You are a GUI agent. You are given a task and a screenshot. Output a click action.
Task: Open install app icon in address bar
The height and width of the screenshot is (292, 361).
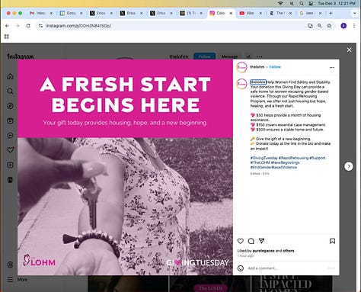pos(310,26)
